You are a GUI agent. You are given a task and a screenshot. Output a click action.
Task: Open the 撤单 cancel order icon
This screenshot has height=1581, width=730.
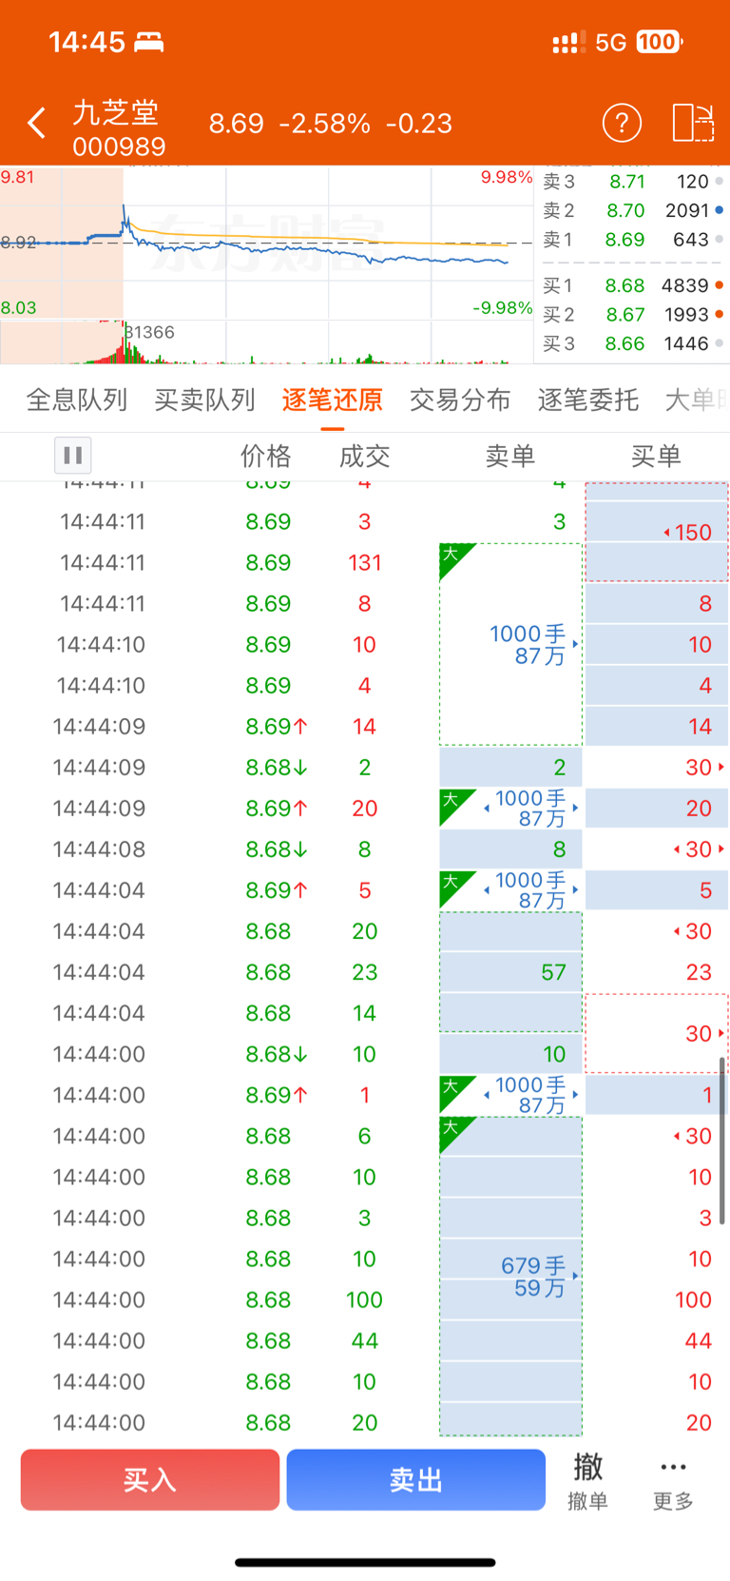587,1480
